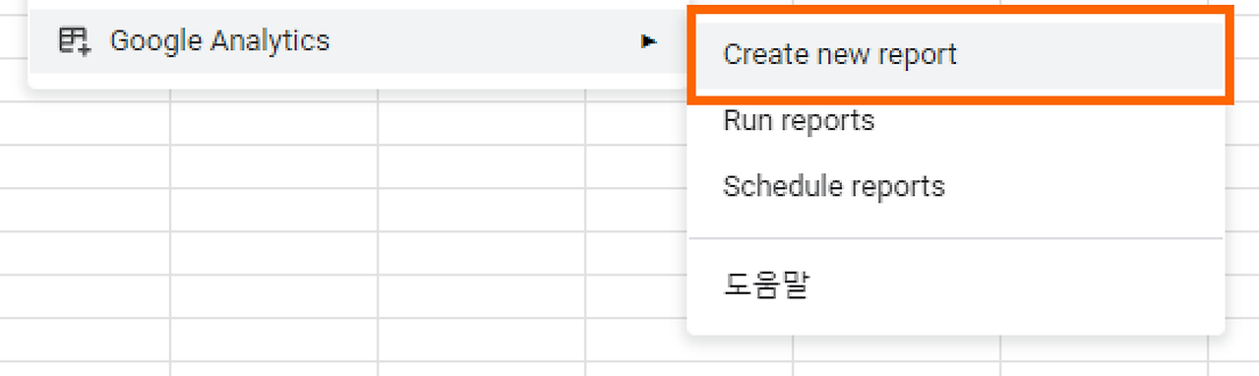Select Create new report
Screen dimensions: 1259x376
coord(840,54)
